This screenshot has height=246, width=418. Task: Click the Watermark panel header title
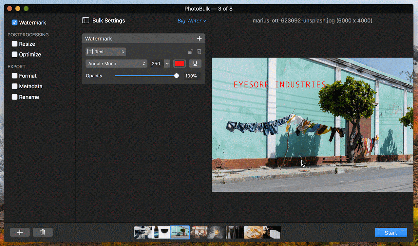click(99, 39)
